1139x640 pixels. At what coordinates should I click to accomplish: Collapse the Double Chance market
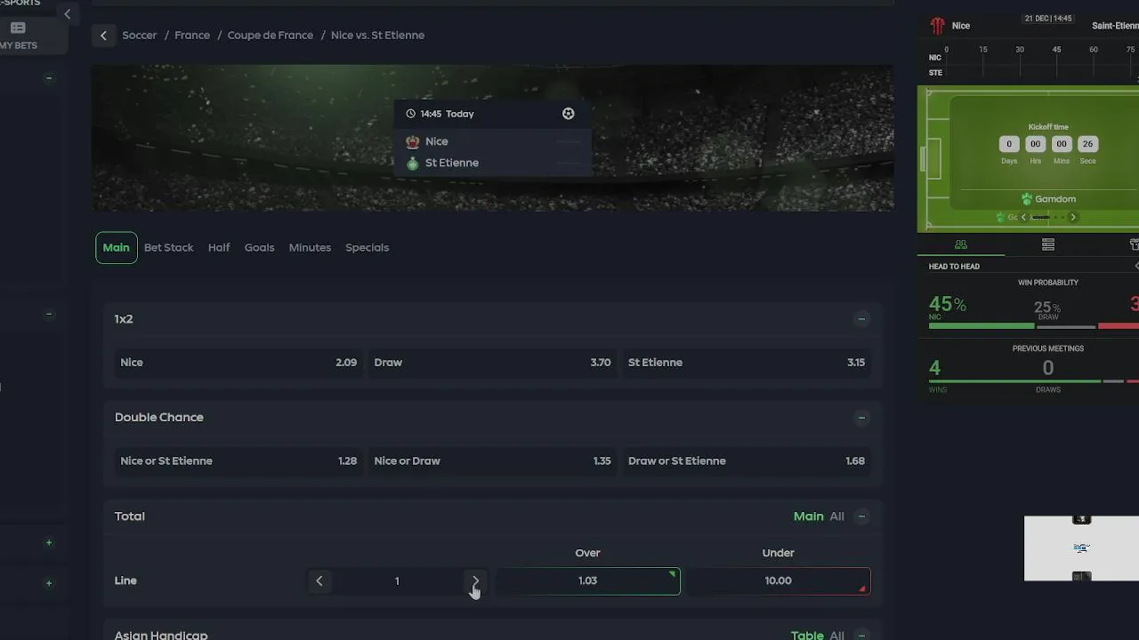pos(861,418)
